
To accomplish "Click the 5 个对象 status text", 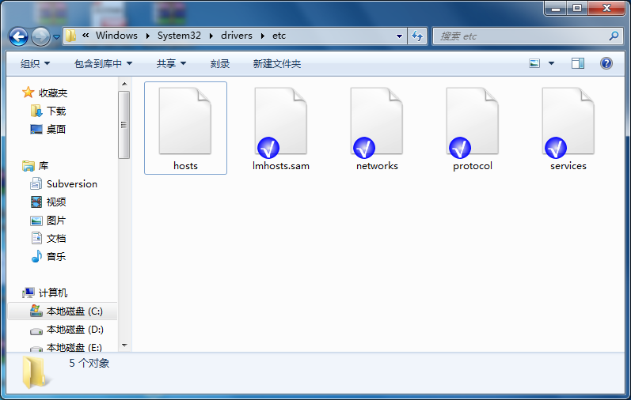I will [x=89, y=363].
